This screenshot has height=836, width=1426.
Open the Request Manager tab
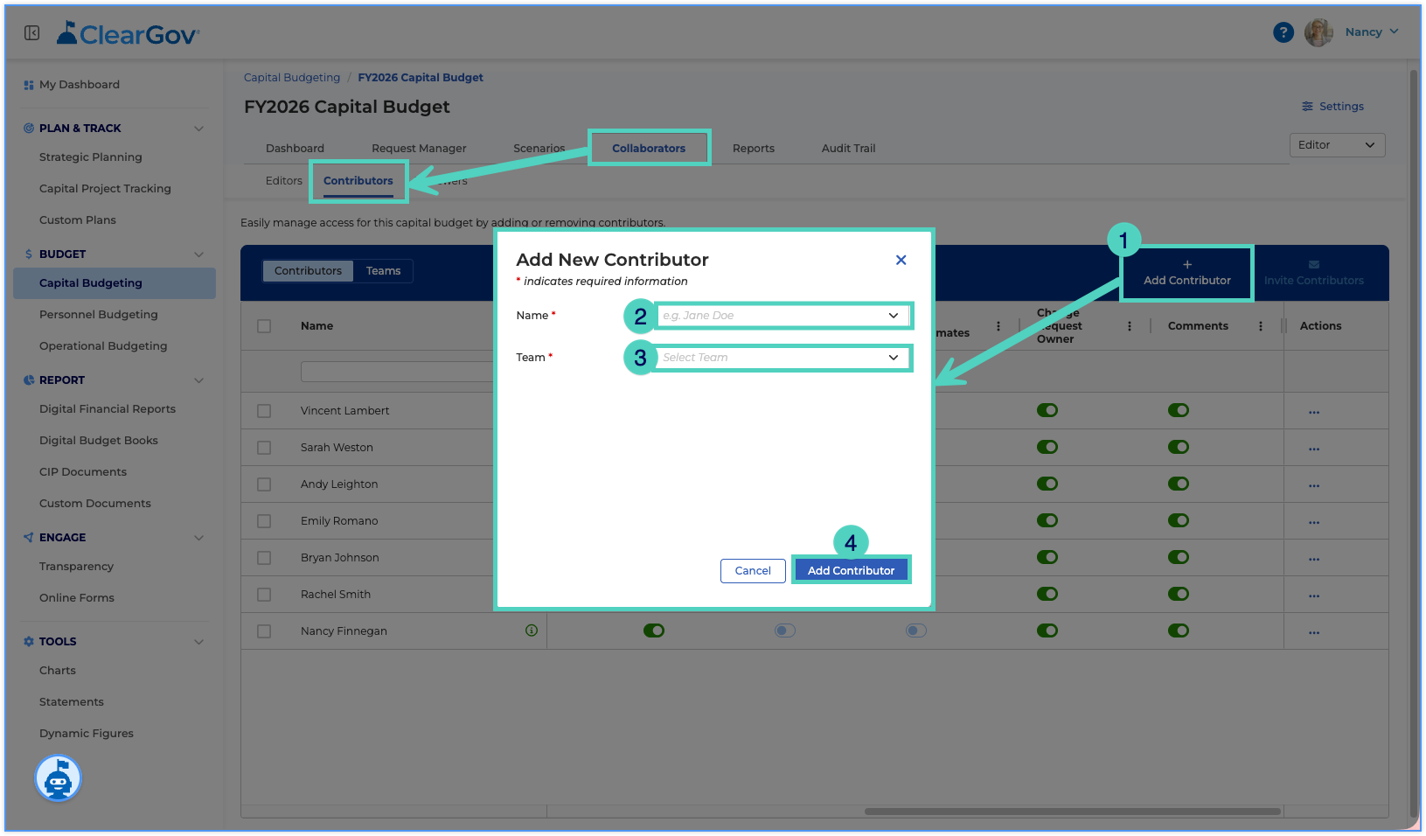click(419, 149)
